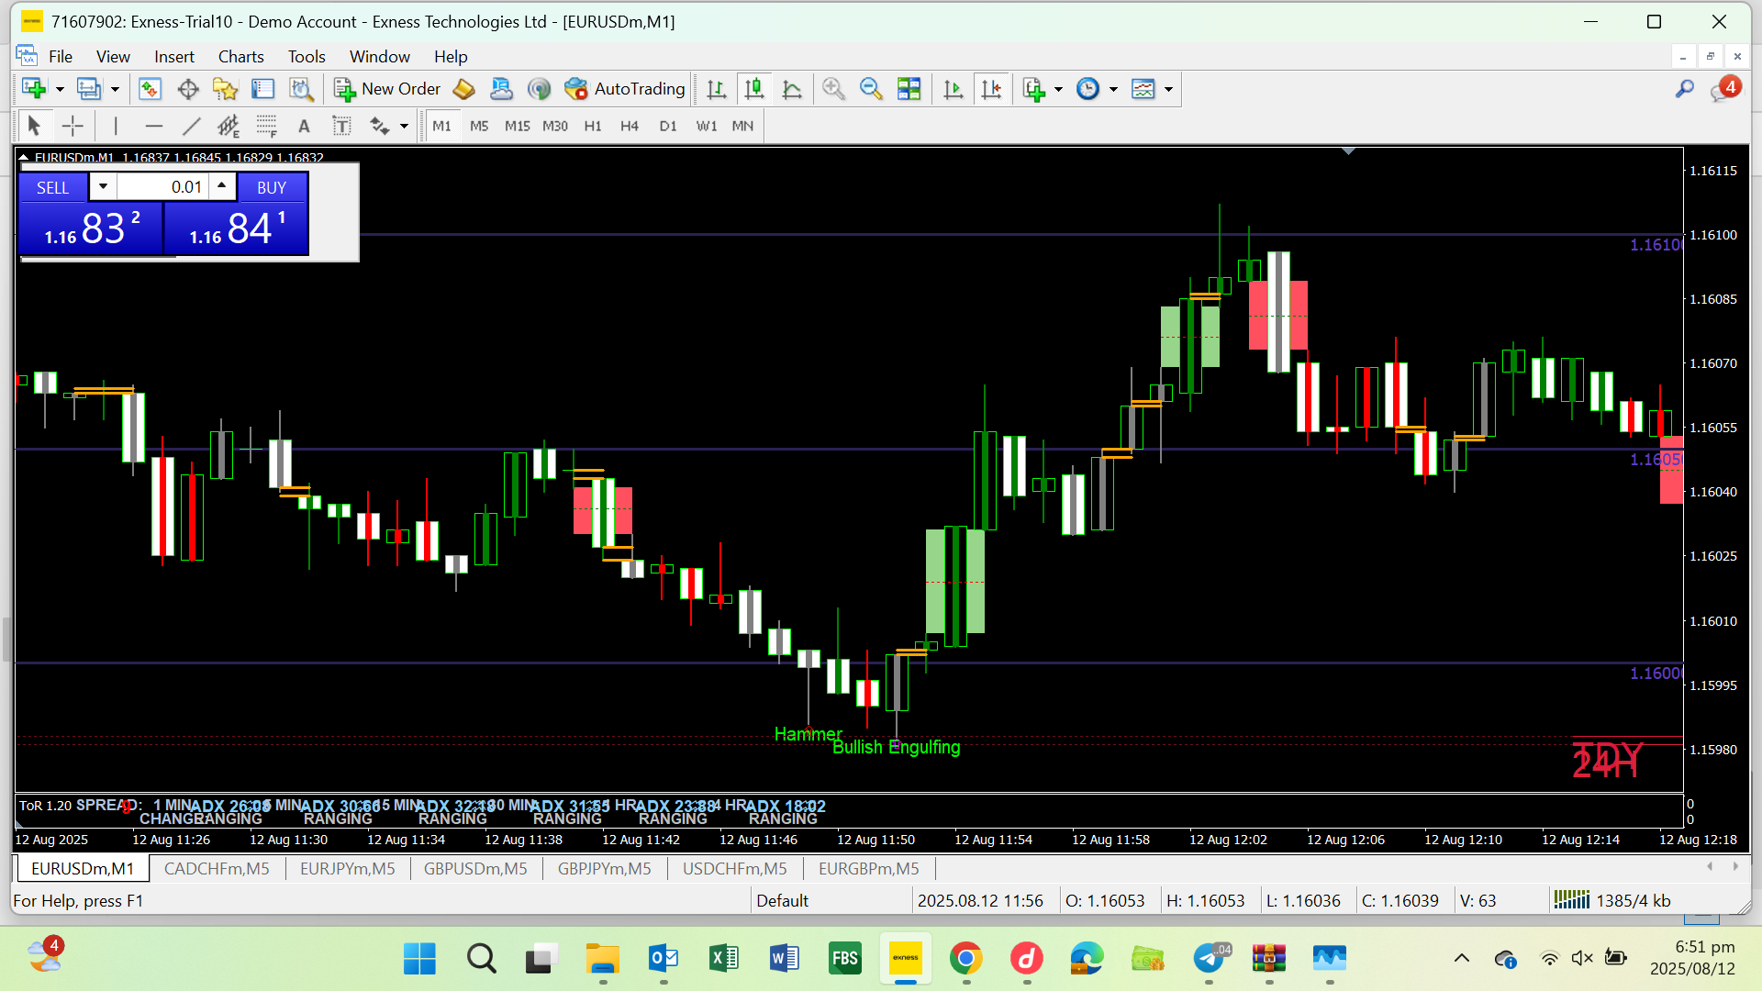The width and height of the screenshot is (1762, 991).
Task: Open the Tools menu
Action: click(307, 57)
